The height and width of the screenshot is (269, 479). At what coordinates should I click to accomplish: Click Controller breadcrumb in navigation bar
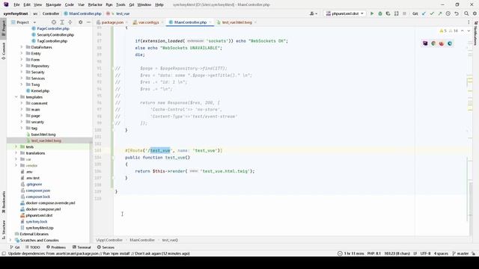(x=51, y=13)
